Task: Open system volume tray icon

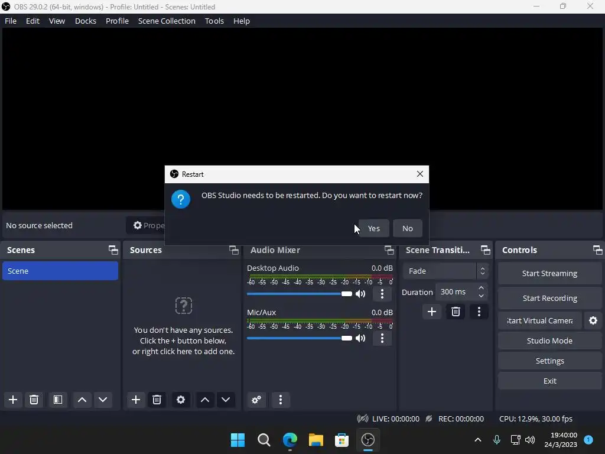Action: click(530, 440)
